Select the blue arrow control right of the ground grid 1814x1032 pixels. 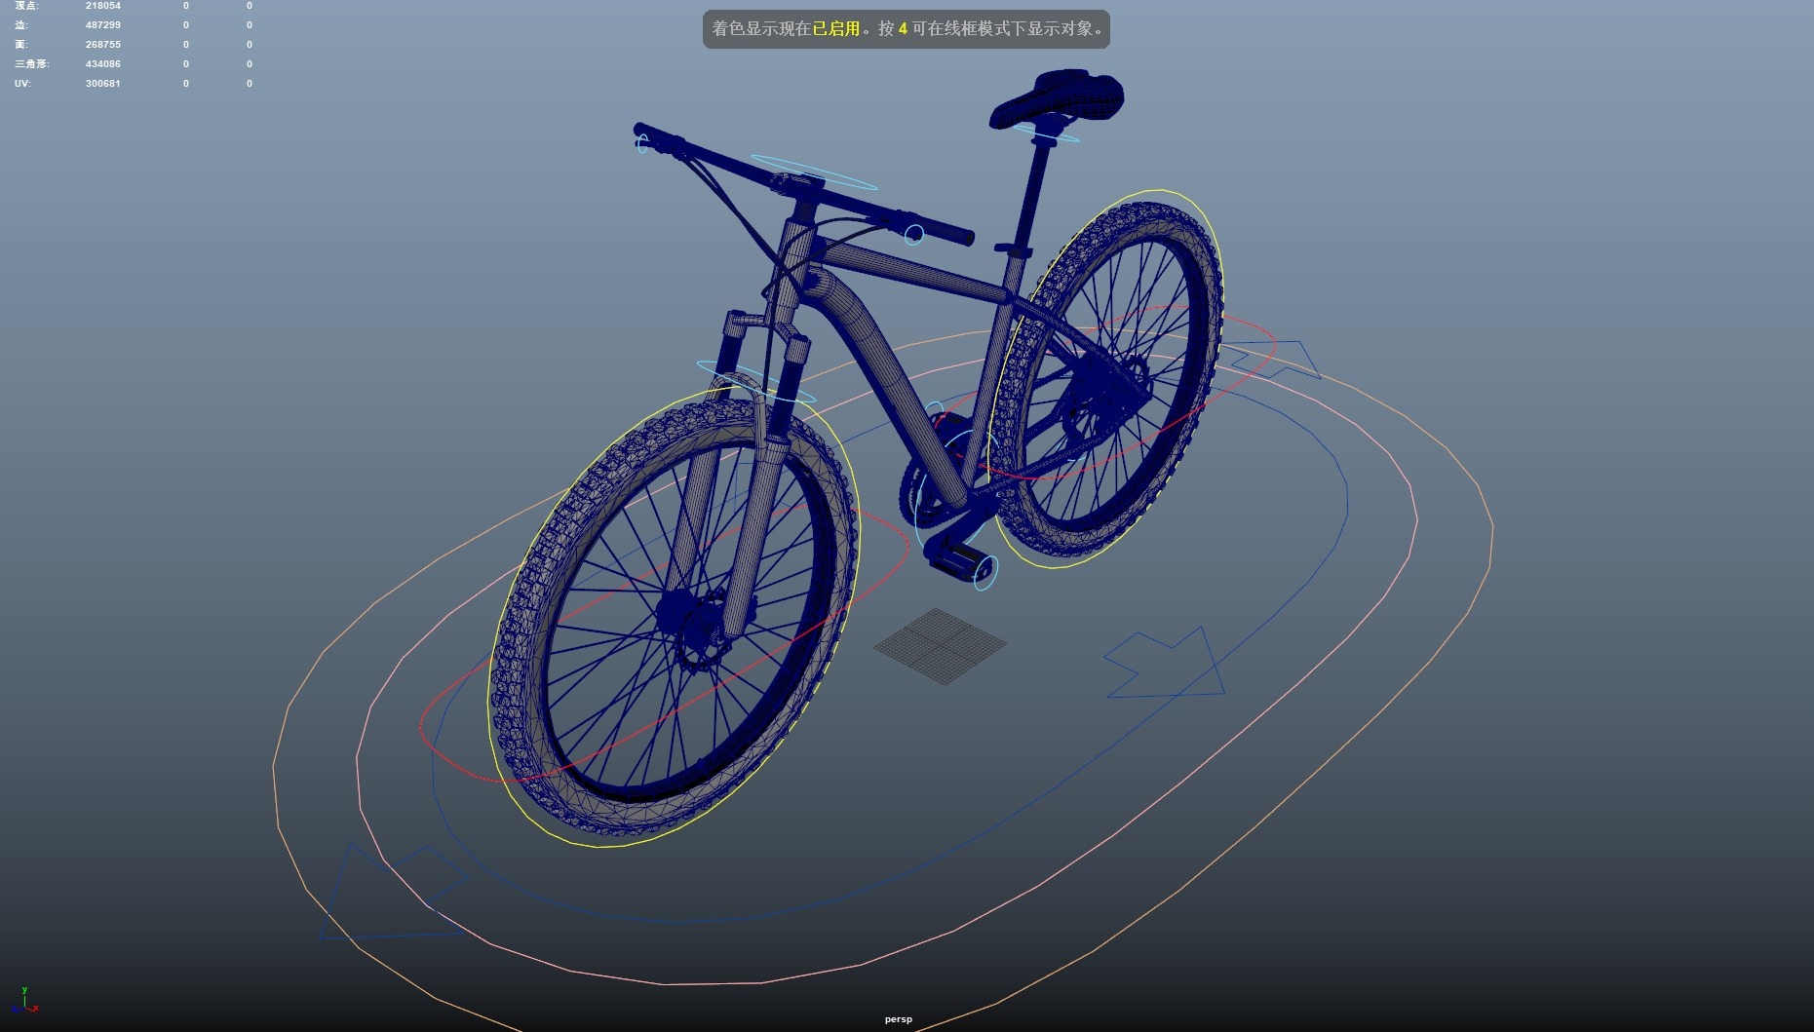point(1165,663)
